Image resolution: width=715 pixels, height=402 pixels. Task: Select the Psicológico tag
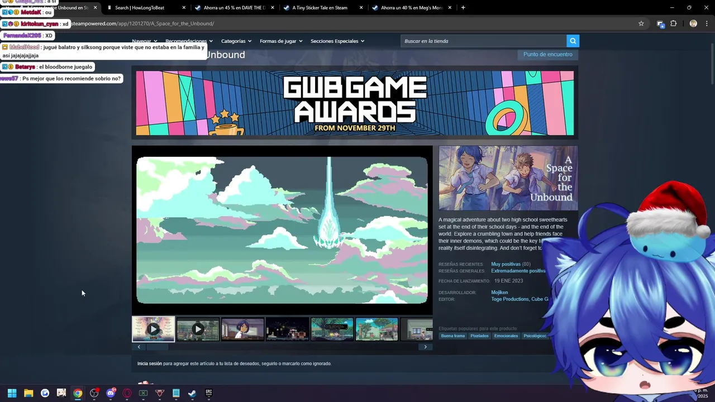(535, 336)
